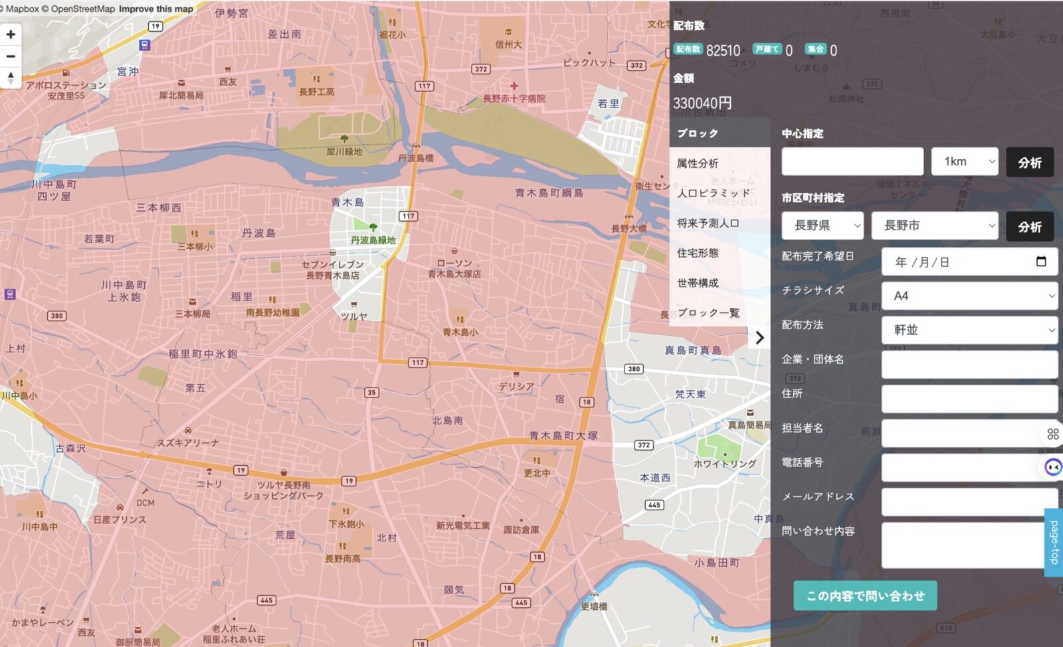
Task: Open the 長野県 prefecture dropdown
Action: pyautogui.click(x=822, y=226)
